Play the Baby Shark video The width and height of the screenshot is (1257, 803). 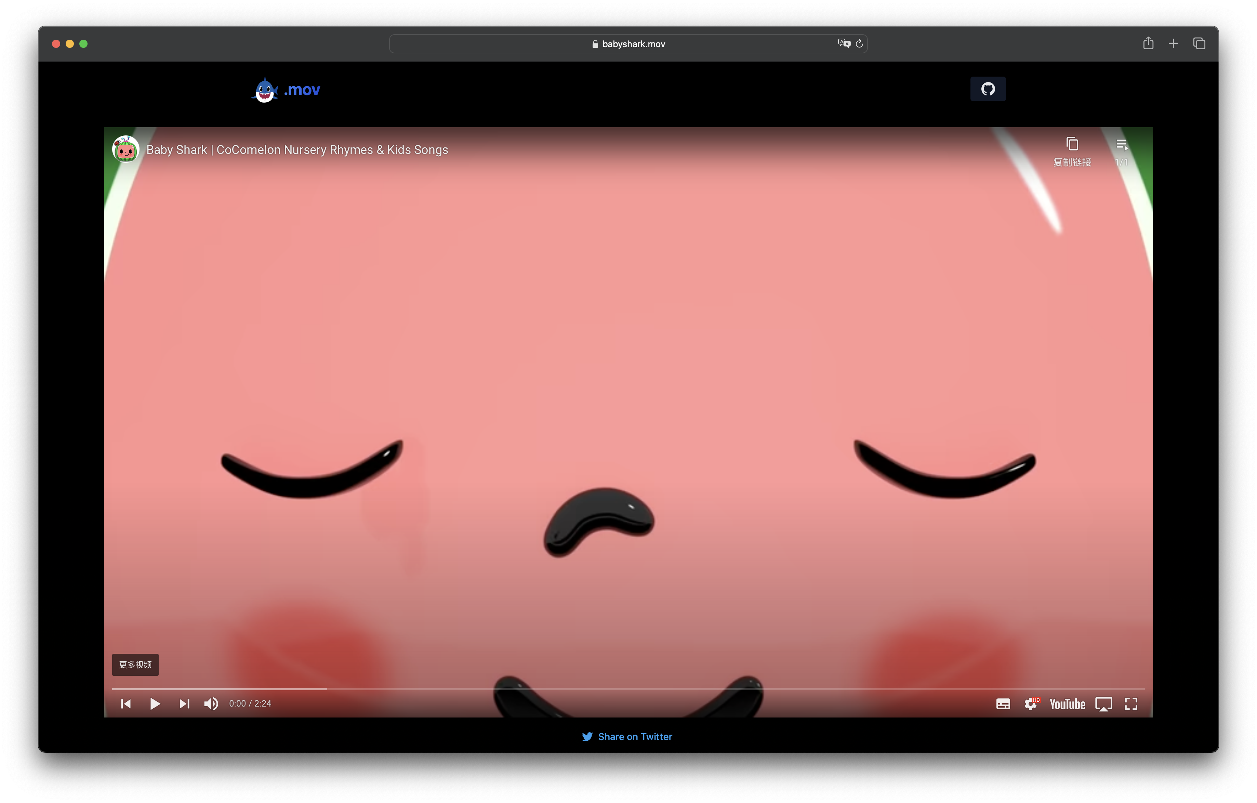[x=155, y=704]
